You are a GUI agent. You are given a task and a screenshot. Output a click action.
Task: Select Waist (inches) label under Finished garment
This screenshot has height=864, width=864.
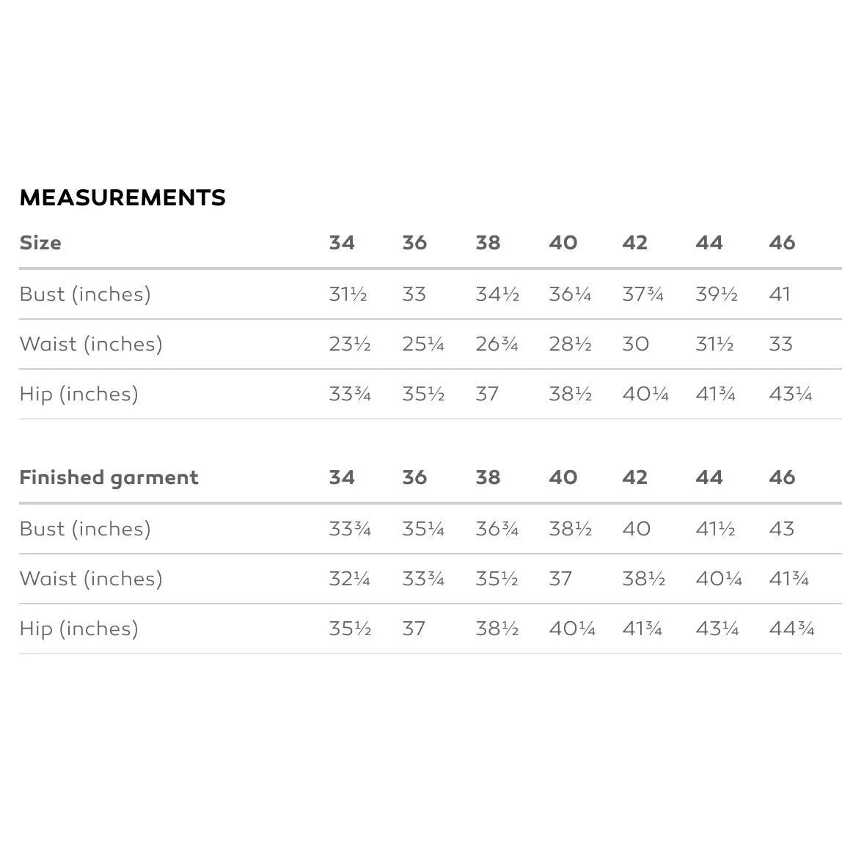coord(91,579)
